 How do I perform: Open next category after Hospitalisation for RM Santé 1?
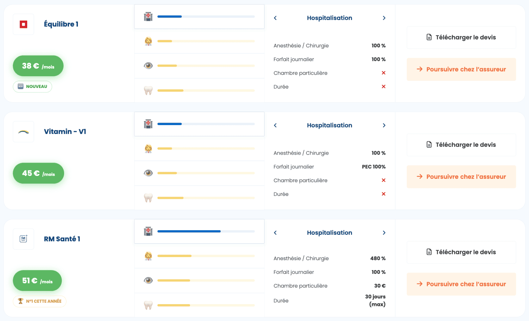pos(384,233)
